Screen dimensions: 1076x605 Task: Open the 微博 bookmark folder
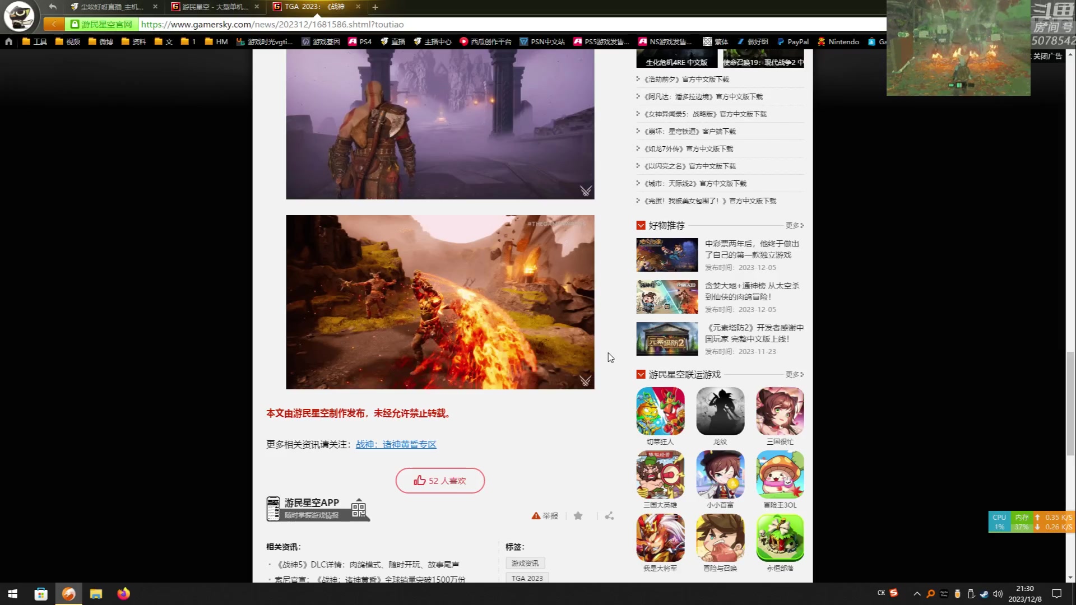[100, 41]
